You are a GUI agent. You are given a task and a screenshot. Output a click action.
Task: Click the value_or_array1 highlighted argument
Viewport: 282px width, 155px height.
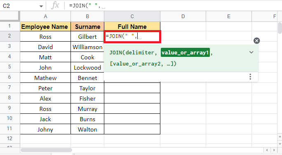[x=185, y=52]
